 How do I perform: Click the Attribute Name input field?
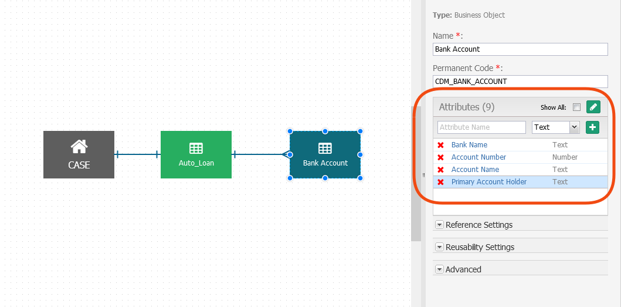481,127
